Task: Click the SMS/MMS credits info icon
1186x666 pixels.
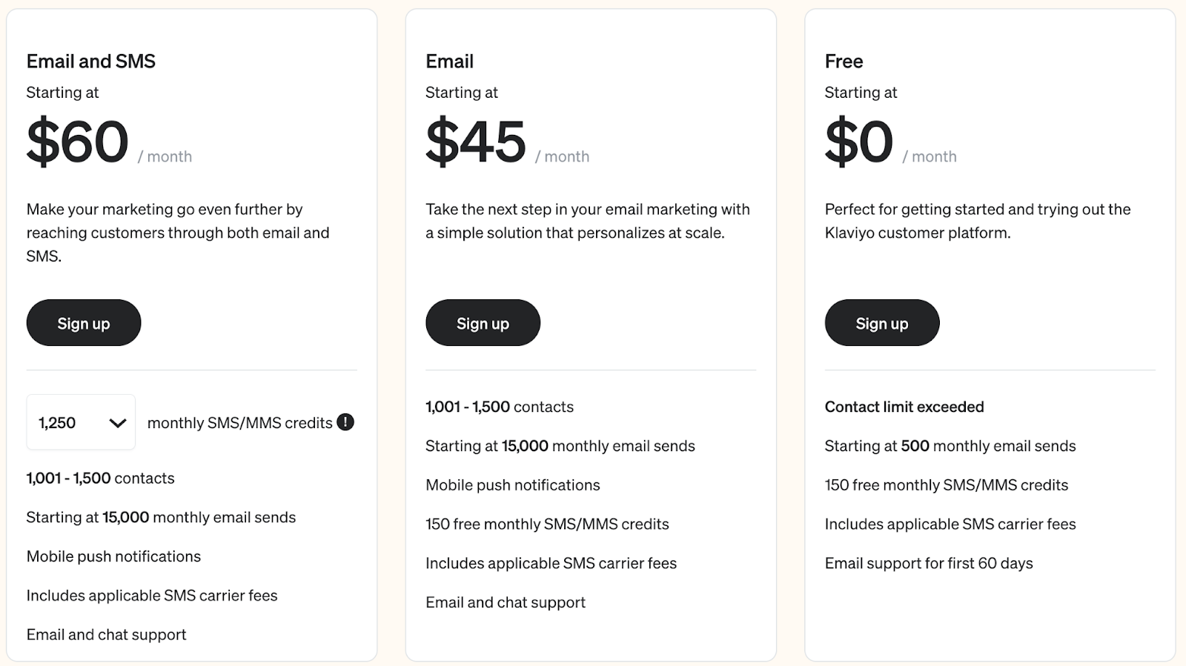Action: coord(345,422)
